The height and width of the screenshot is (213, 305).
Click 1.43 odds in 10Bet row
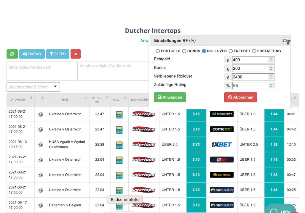pyautogui.click(x=274, y=160)
